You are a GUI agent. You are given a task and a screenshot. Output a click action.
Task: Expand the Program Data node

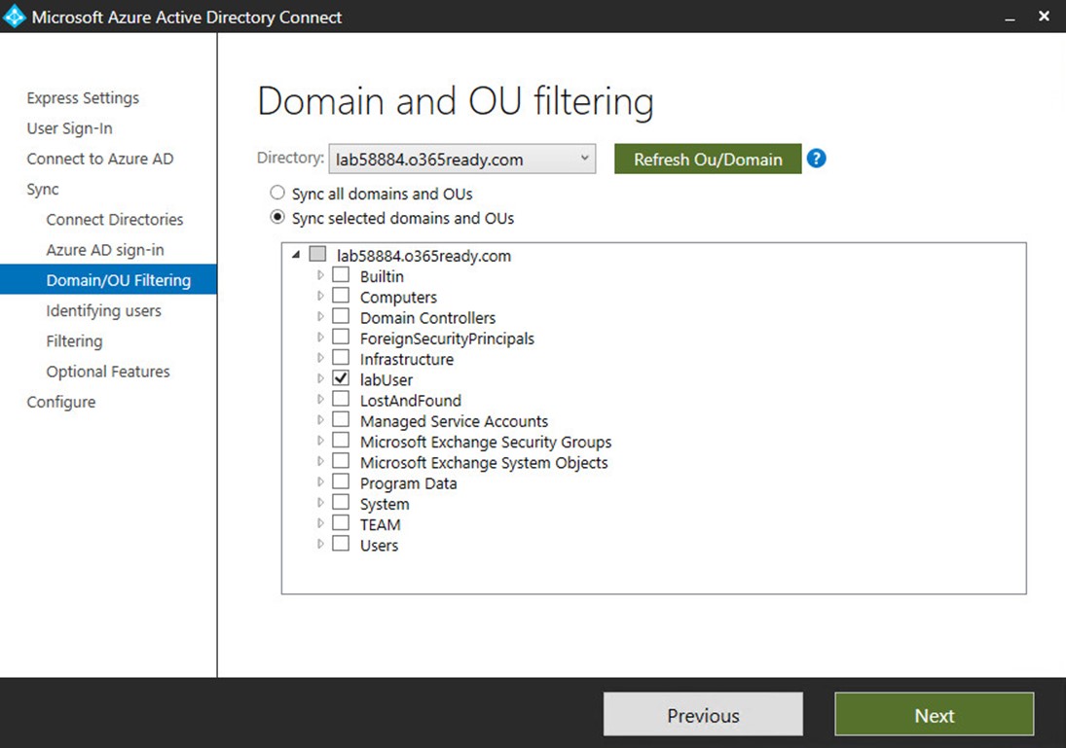(320, 481)
